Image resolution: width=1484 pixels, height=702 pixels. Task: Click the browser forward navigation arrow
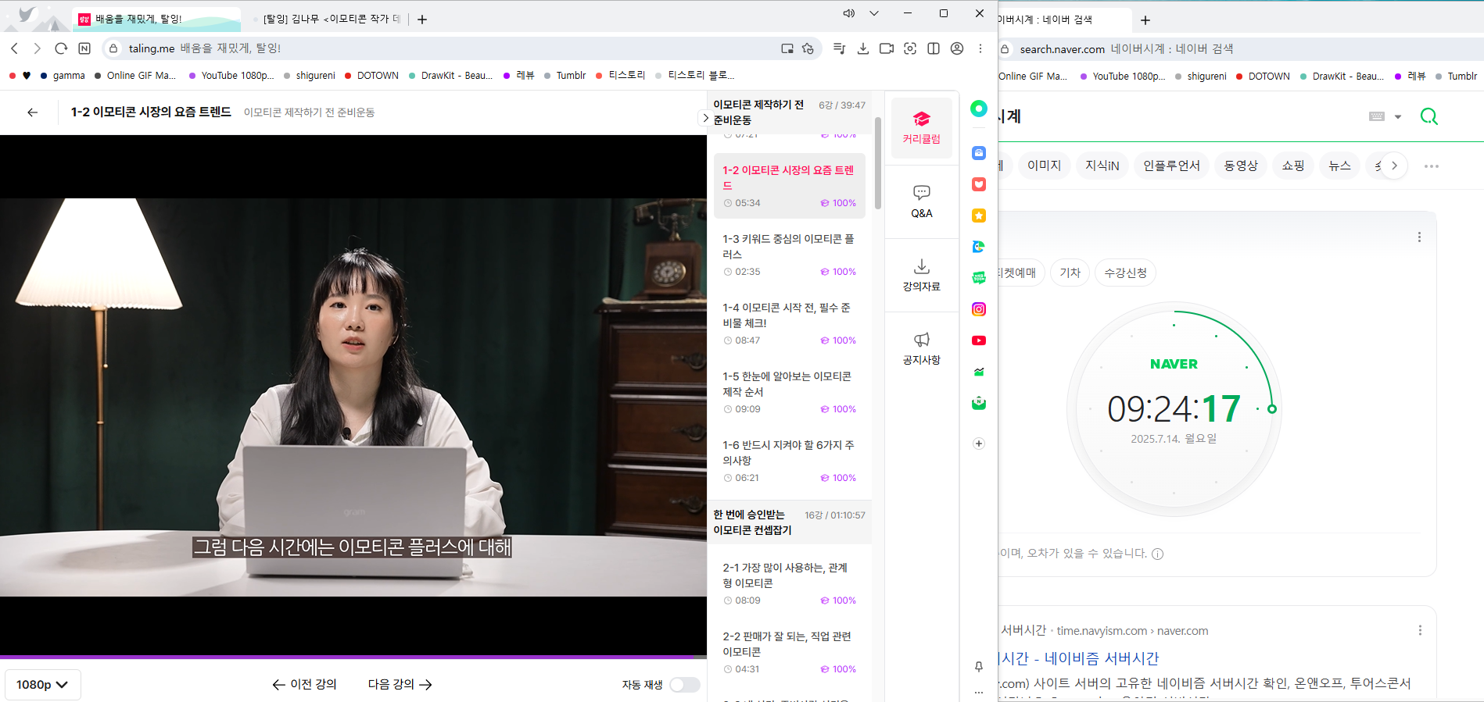tap(37, 48)
